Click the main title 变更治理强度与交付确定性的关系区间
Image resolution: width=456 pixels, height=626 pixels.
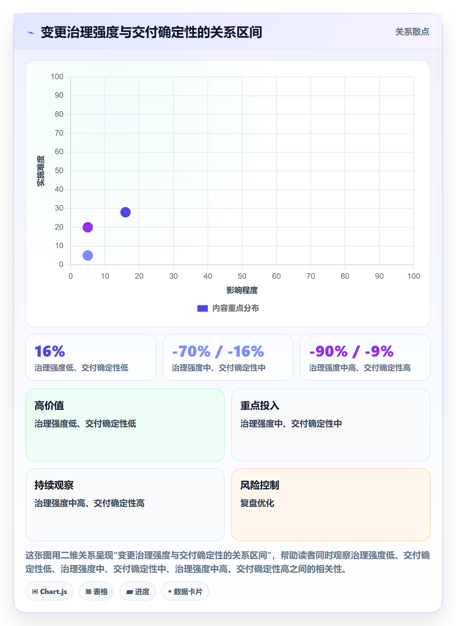151,32
